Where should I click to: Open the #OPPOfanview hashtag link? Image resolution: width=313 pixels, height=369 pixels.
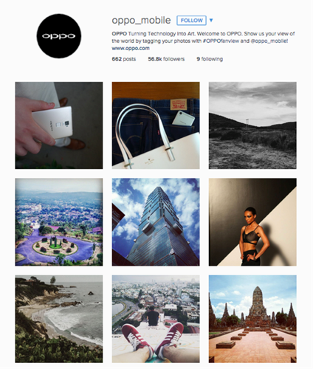pyautogui.click(x=221, y=41)
